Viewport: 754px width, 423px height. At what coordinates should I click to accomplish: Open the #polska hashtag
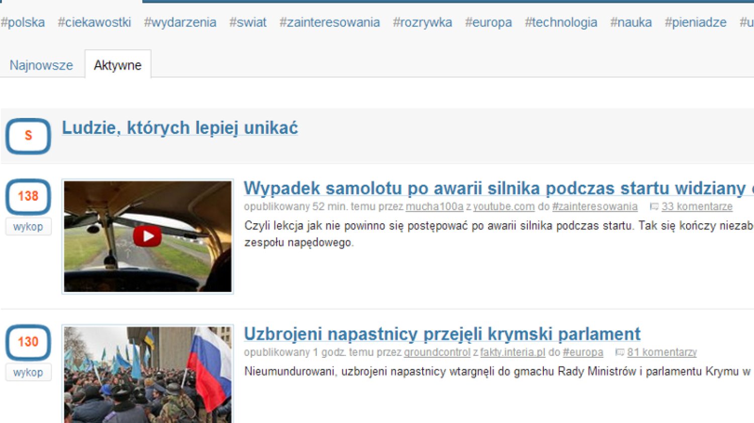click(x=23, y=23)
